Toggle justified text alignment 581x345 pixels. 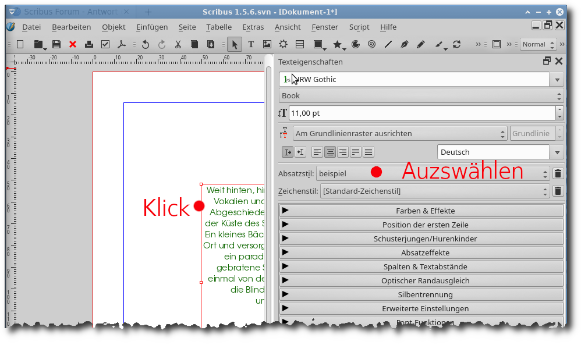(x=356, y=152)
